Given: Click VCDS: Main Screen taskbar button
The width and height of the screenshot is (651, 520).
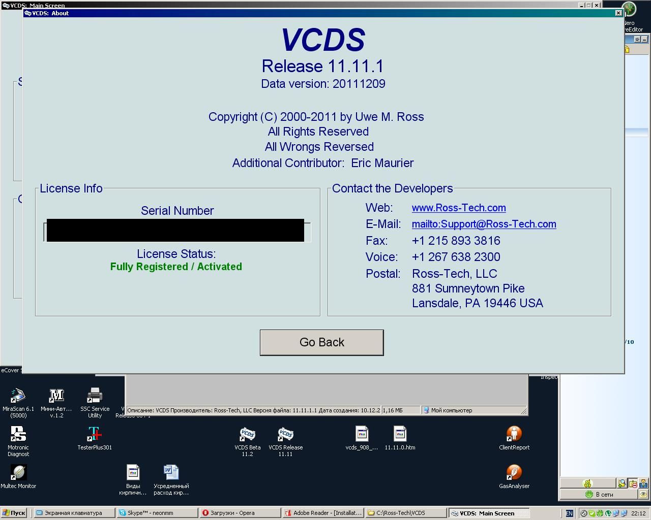Looking at the screenshot, I should [x=489, y=513].
